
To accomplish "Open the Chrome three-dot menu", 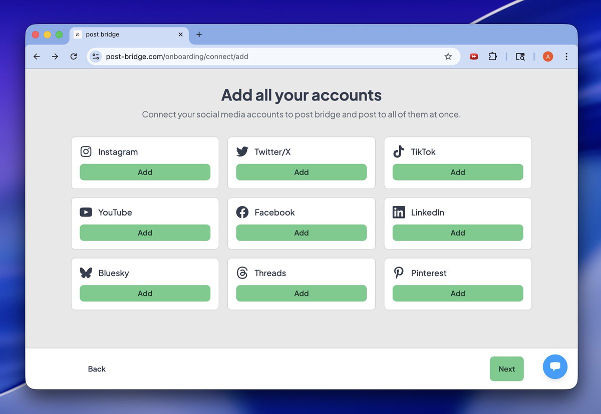I will click(x=566, y=56).
